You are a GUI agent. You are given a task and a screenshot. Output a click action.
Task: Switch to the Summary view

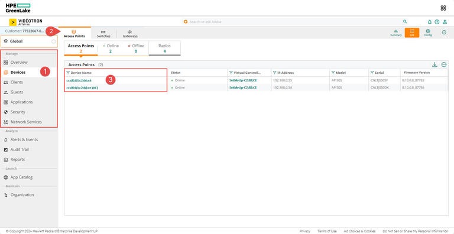point(395,32)
